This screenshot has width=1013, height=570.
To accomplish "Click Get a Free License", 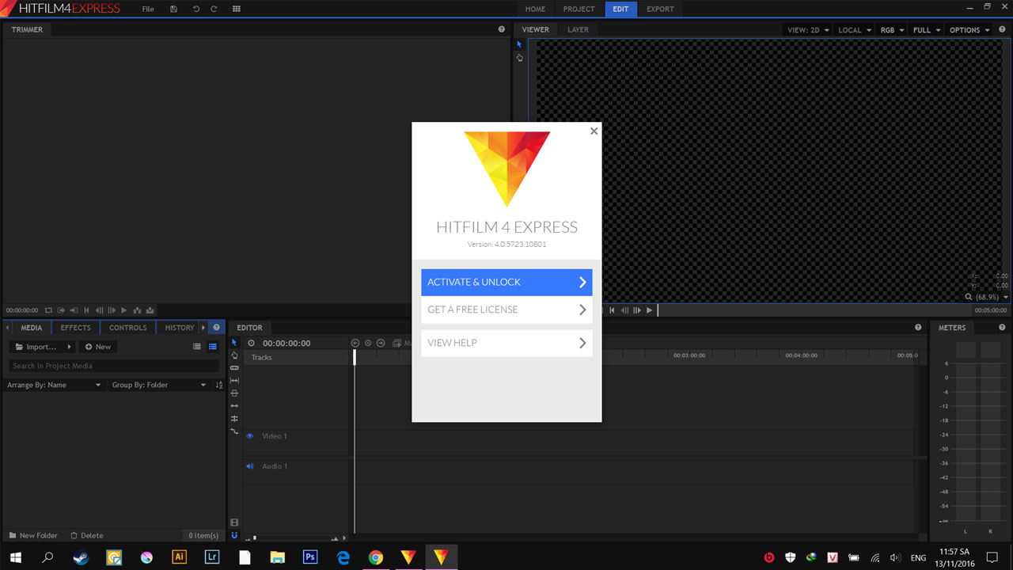I will pyautogui.click(x=506, y=310).
